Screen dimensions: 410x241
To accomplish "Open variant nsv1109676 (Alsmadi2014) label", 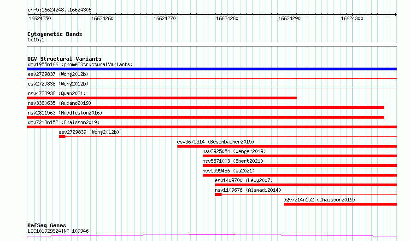I will tap(248, 190).
